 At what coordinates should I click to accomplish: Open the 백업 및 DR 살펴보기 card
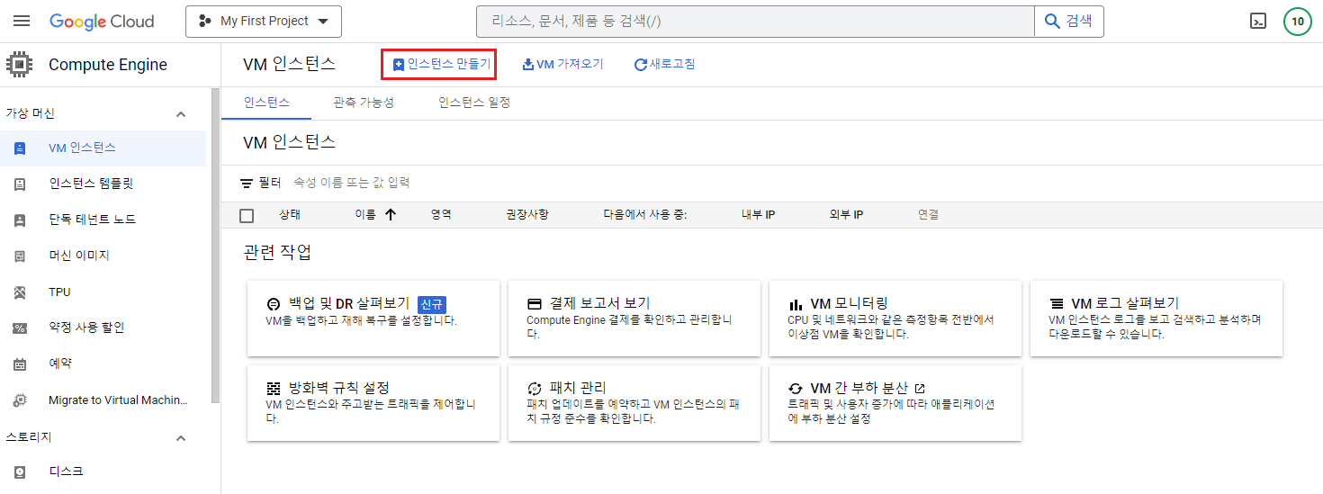(373, 319)
